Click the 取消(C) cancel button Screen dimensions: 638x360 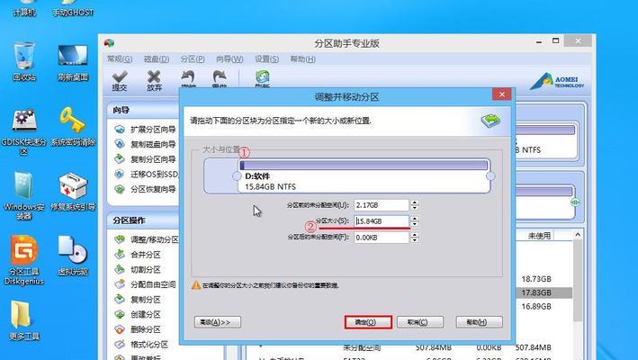pos(420,322)
